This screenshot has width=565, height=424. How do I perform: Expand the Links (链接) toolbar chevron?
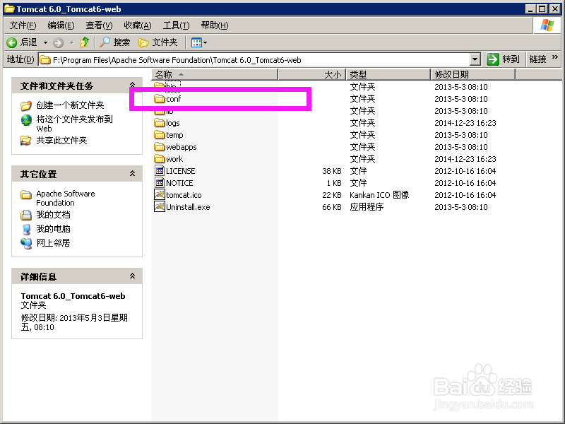pyautogui.click(x=555, y=57)
